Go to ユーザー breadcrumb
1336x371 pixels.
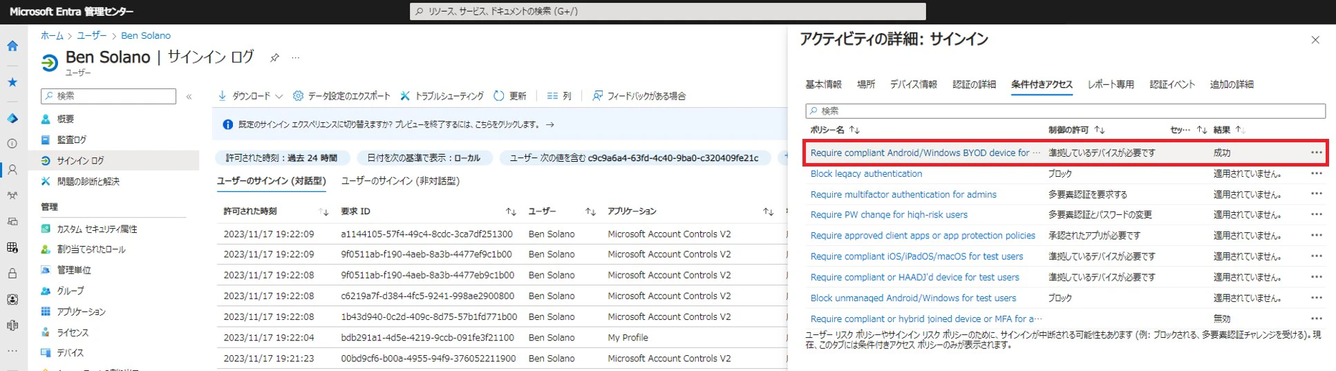pos(92,35)
